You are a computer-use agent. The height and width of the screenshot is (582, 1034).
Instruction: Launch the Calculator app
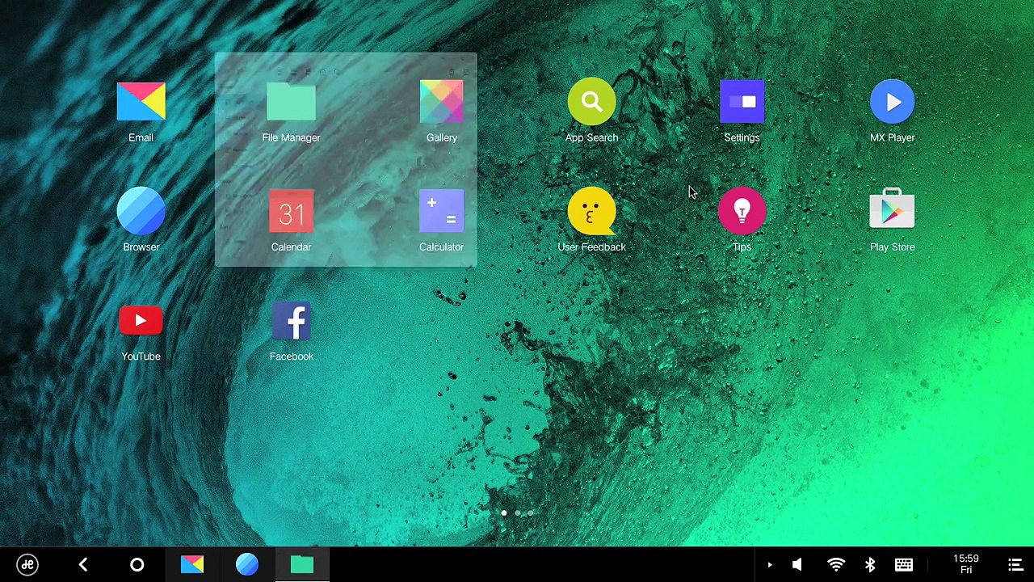click(441, 220)
